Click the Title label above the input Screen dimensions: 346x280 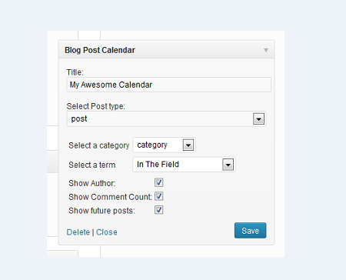75,72
